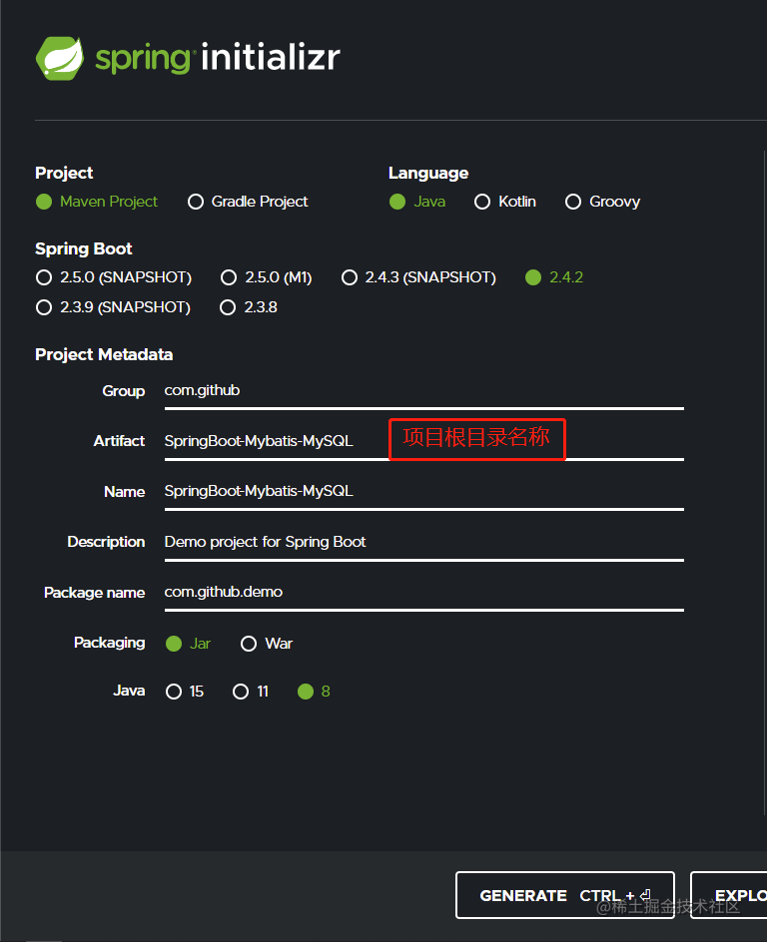
Task: Click the Packaging label
Action: (110, 643)
